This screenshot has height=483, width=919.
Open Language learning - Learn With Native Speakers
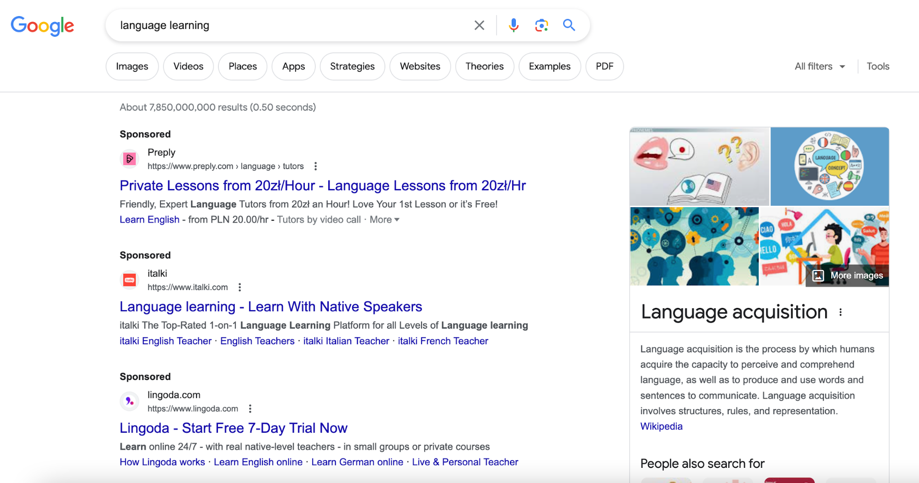pyautogui.click(x=271, y=307)
